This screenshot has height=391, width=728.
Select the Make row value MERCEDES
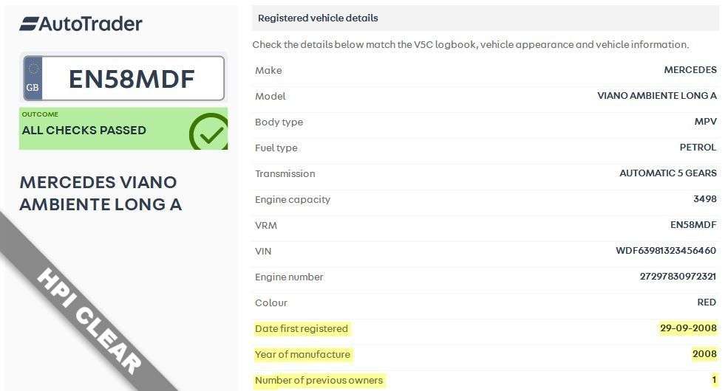(690, 70)
